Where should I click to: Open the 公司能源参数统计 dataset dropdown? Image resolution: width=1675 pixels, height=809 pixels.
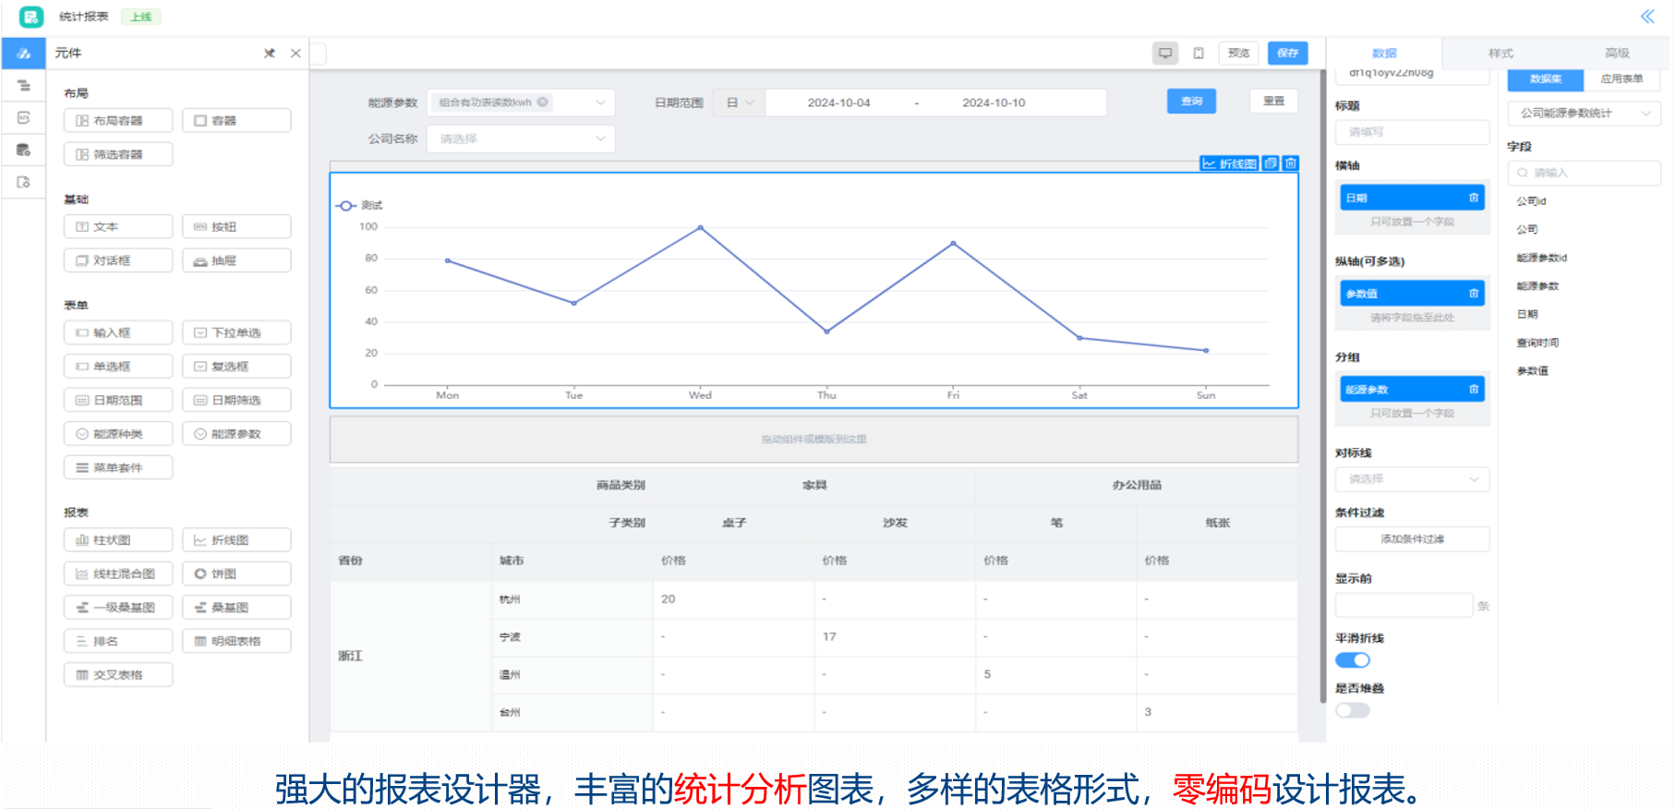pos(1585,114)
